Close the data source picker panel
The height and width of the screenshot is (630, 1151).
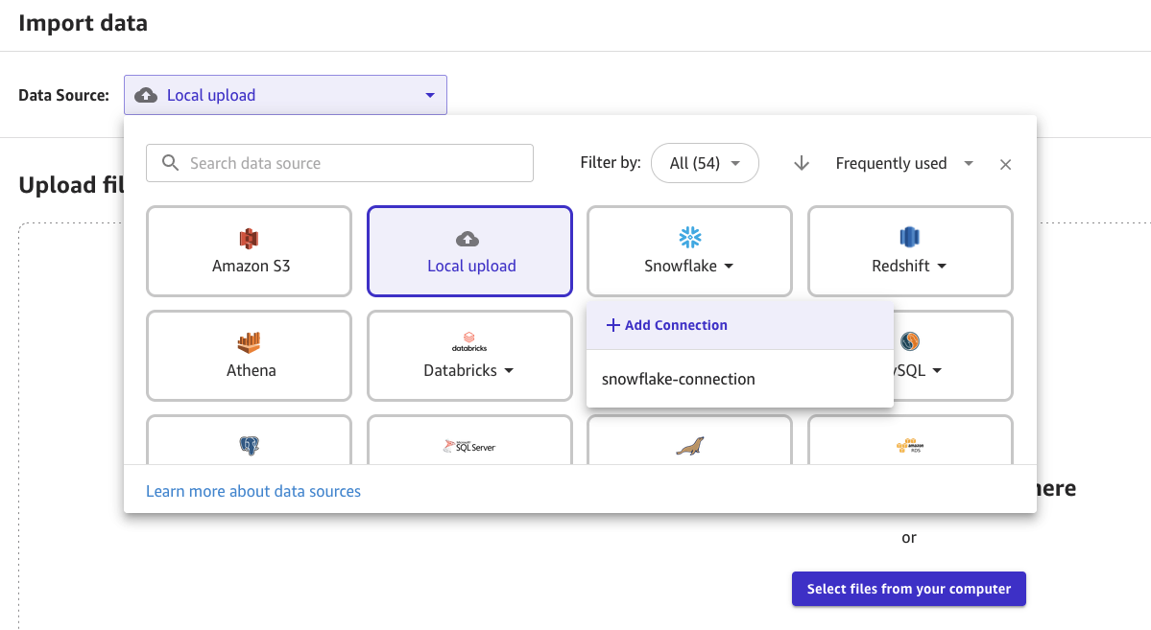(x=1006, y=164)
